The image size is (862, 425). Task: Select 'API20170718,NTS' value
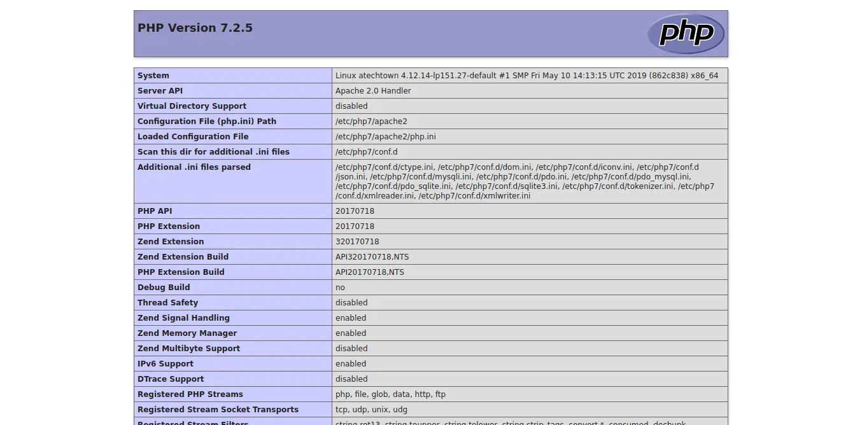(x=370, y=272)
